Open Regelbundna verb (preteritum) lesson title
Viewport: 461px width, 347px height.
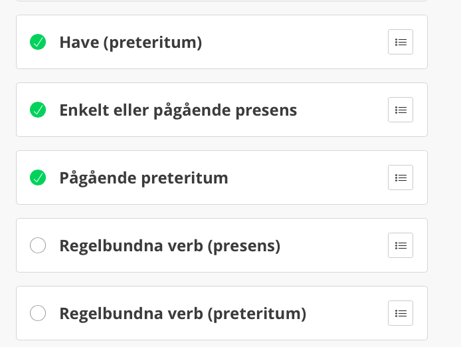point(183,314)
